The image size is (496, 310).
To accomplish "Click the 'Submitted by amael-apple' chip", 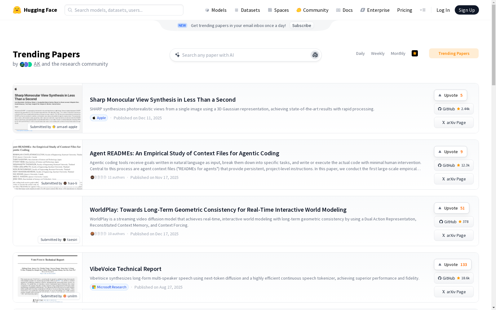I will coord(54,127).
